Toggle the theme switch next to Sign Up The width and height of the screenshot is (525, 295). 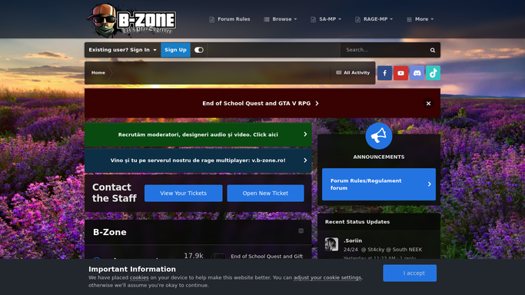(x=199, y=50)
